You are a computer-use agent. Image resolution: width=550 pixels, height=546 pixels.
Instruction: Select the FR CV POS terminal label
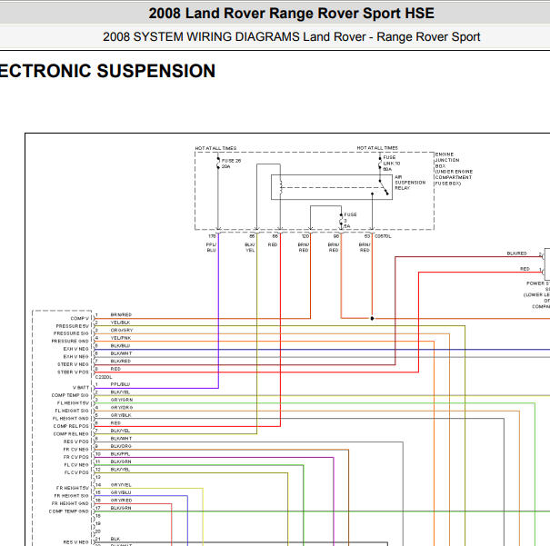click(76, 457)
